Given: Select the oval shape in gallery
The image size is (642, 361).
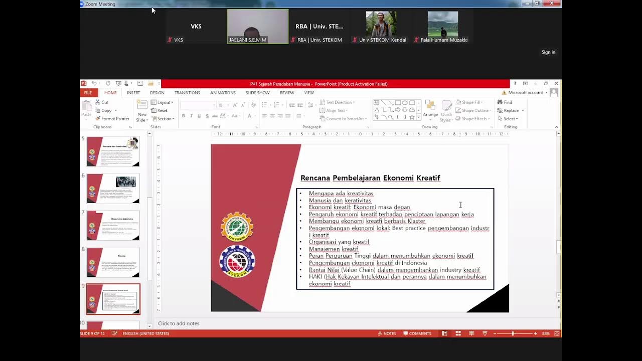Looking at the screenshot, I should 405,103.
